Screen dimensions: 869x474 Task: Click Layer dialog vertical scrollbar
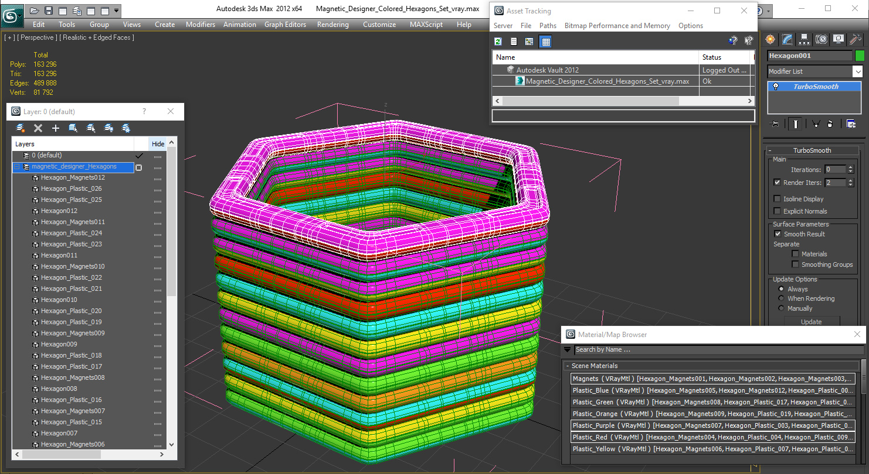tap(171, 222)
